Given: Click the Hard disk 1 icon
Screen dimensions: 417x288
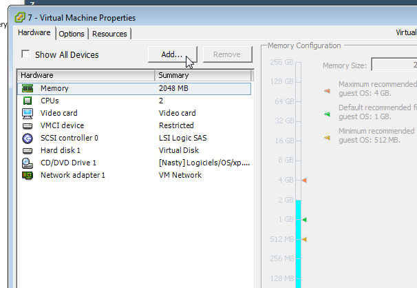Looking at the screenshot, I should tap(28, 151).
